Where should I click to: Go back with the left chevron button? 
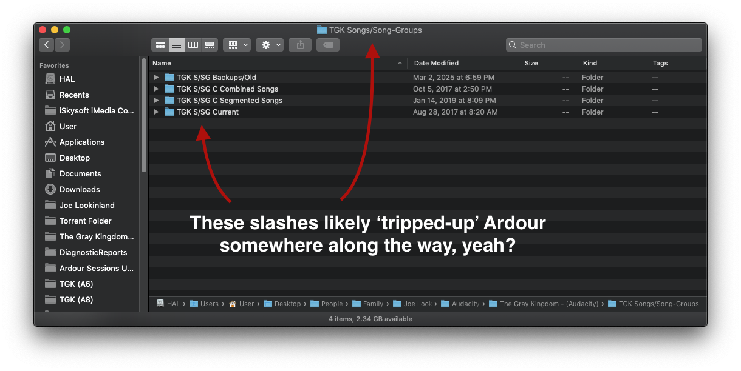pyautogui.click(x=47, y=45)
